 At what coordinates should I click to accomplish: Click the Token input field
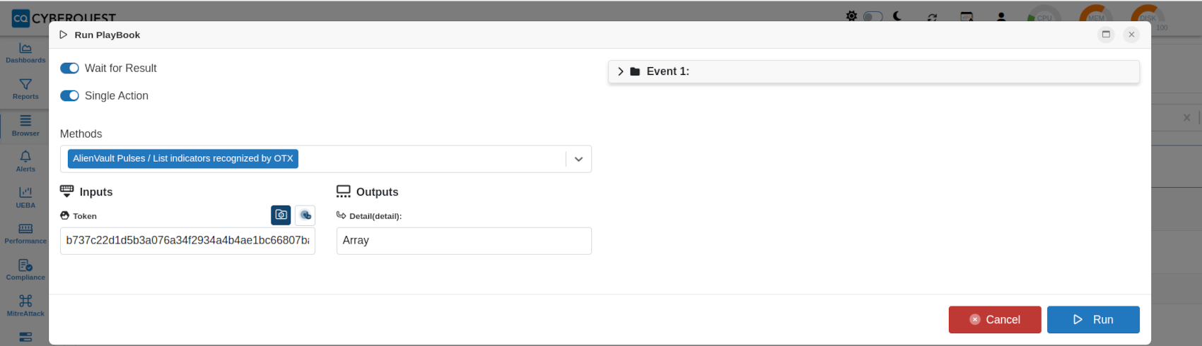coord(187,241)
